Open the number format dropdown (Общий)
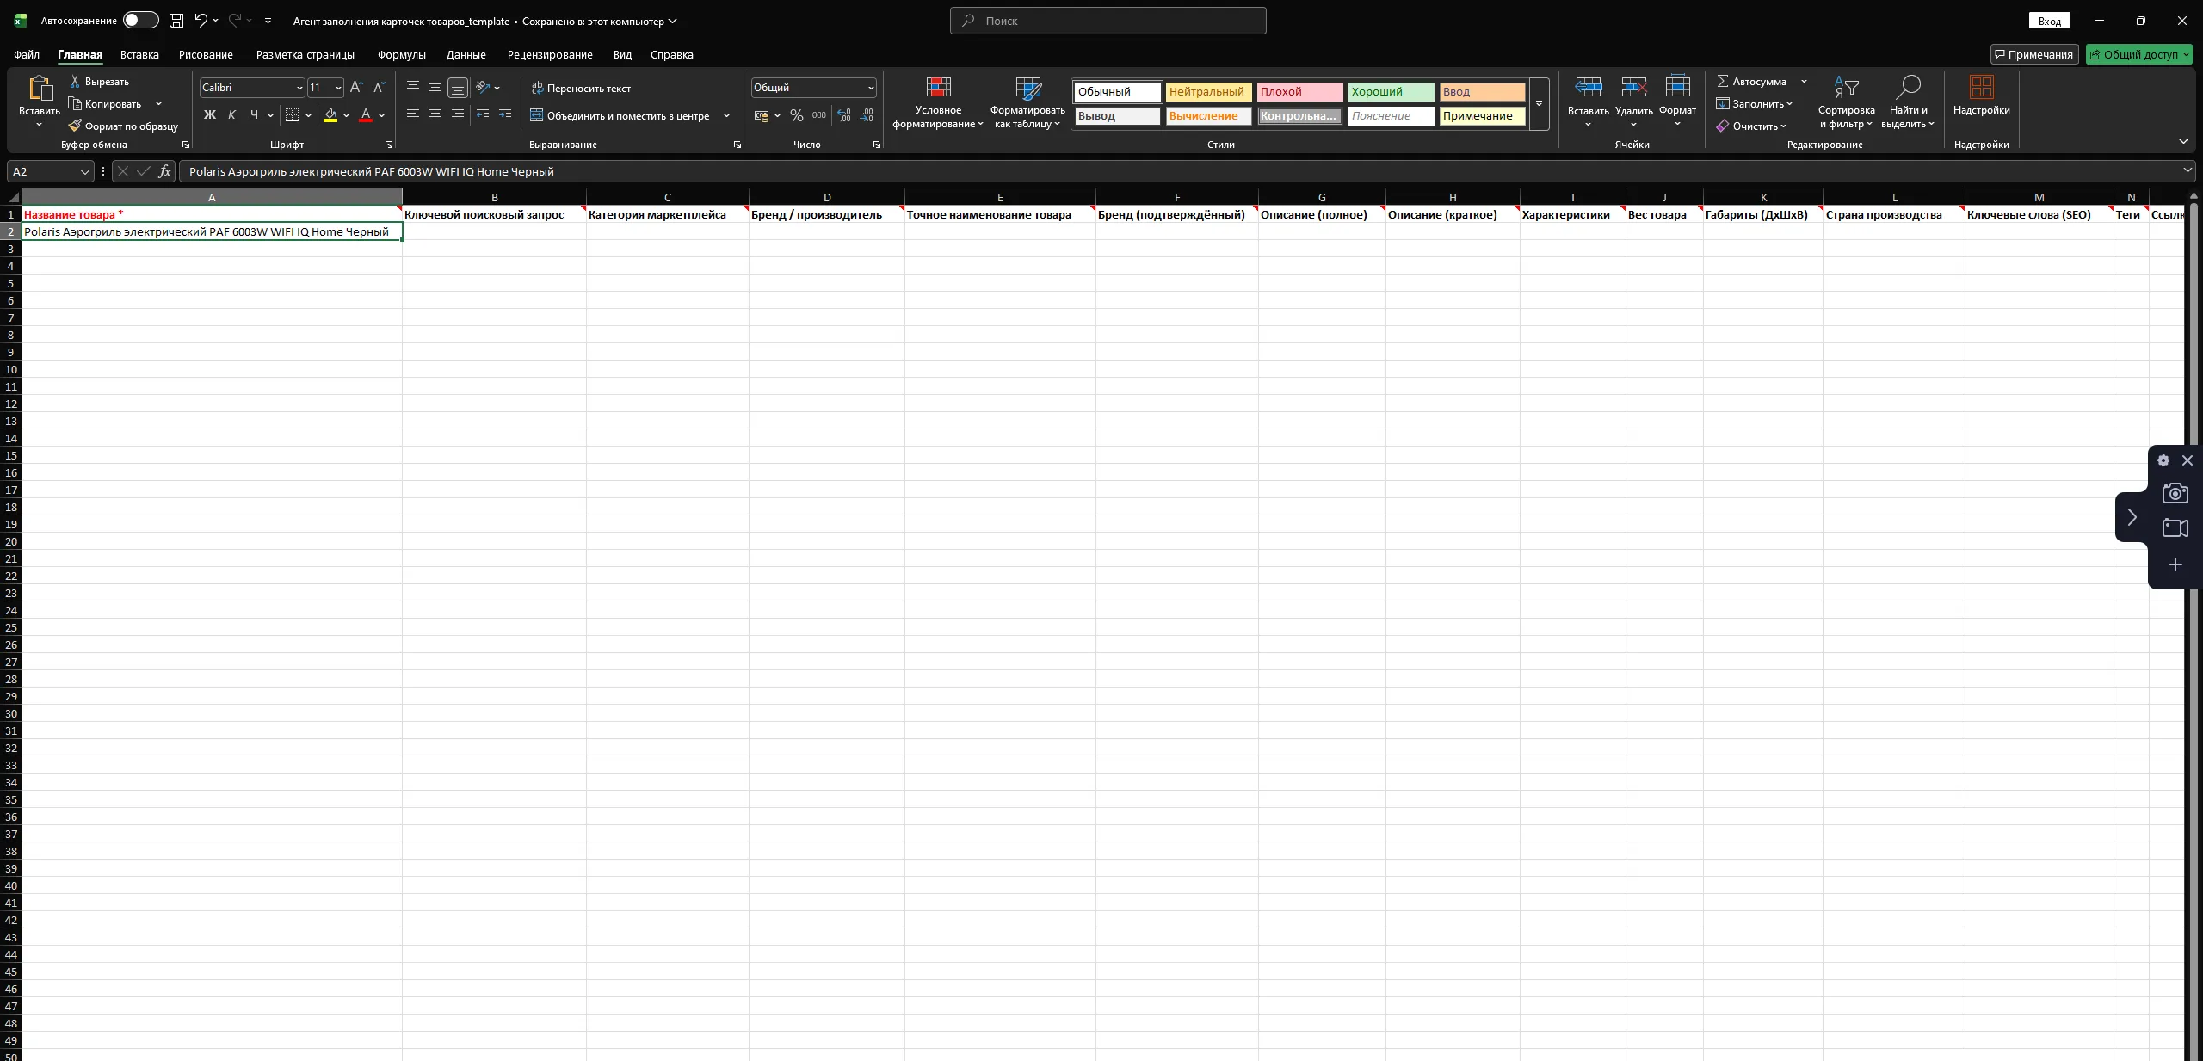This screenshot has height=1061, width=2203. coord(870,88)
